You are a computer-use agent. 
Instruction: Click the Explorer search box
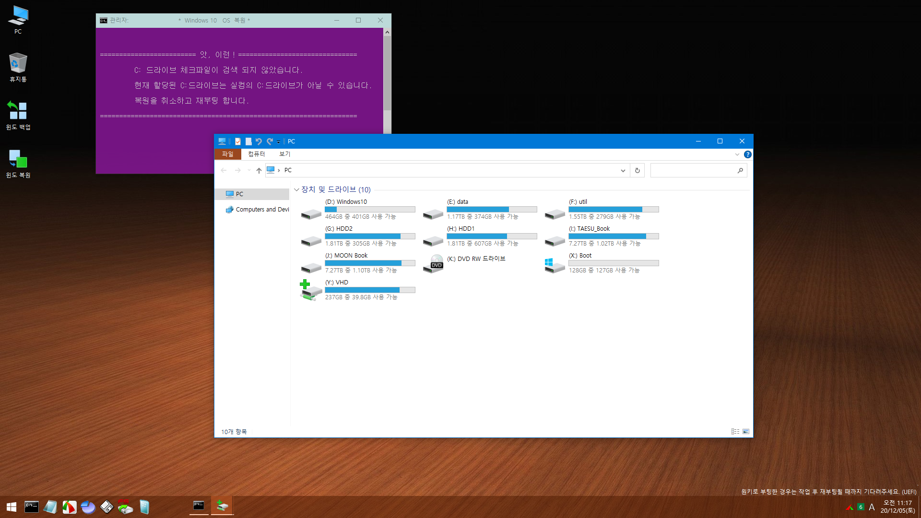tap(698, 170)
